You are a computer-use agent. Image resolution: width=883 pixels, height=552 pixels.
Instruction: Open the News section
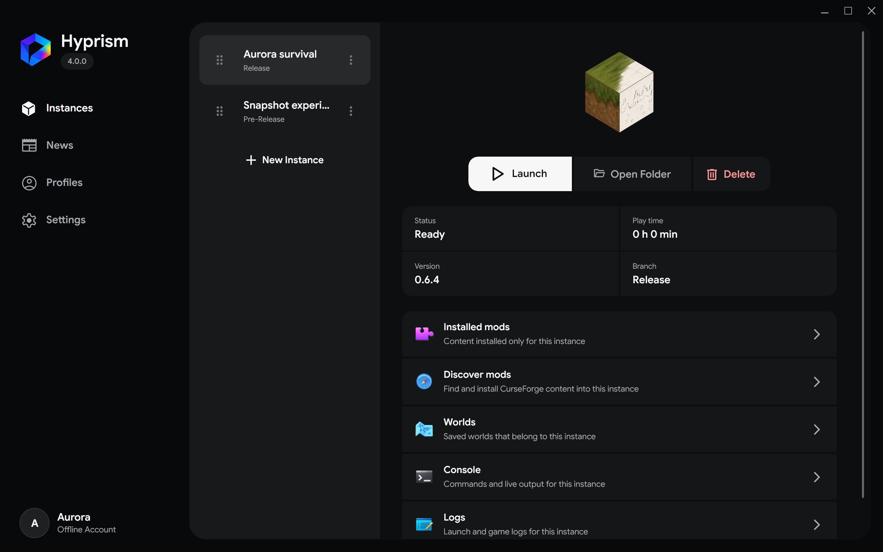coord(60,145)
